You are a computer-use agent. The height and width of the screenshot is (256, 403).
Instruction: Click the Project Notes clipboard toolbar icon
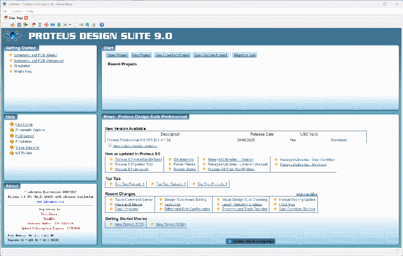point(94,25)
